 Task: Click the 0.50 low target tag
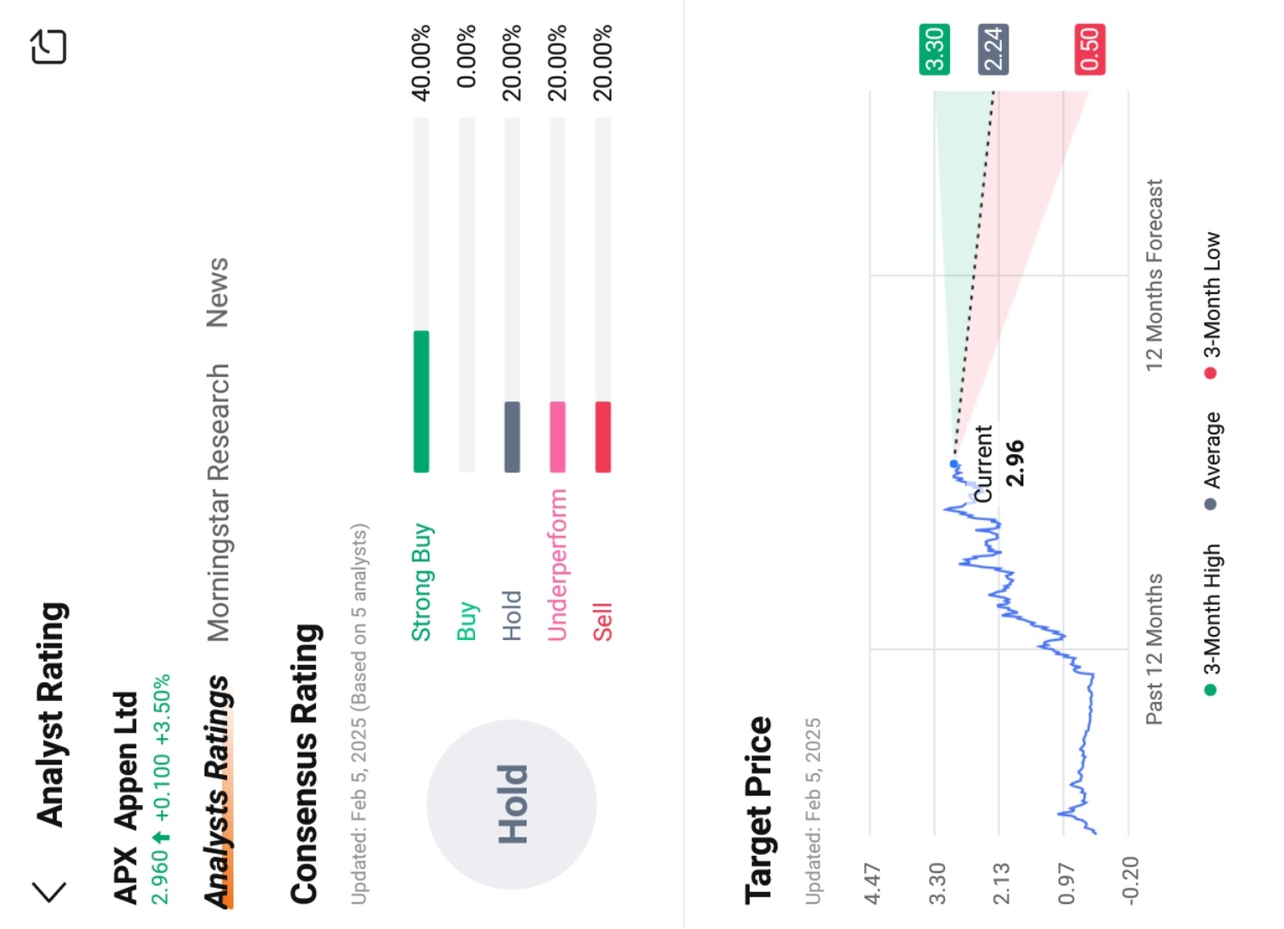point(1090,49)
